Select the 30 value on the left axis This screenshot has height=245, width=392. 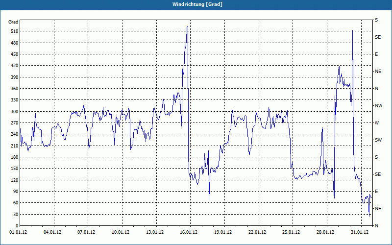[x=16, y=214]
